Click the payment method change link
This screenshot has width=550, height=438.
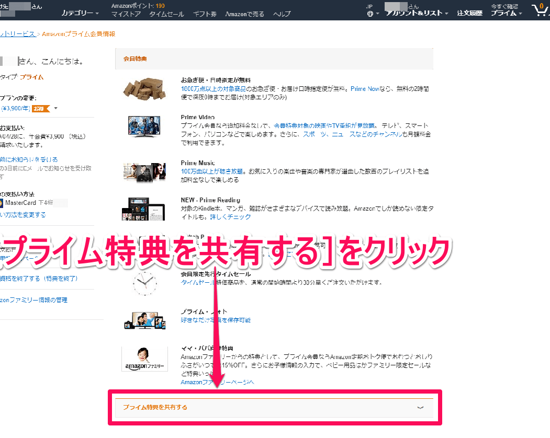tap(23, 215)
